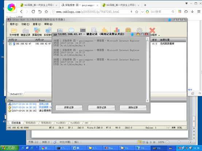Open the 功能 menu
The height and width of the screenshot is (151, 202).
(x=26, y=24)
